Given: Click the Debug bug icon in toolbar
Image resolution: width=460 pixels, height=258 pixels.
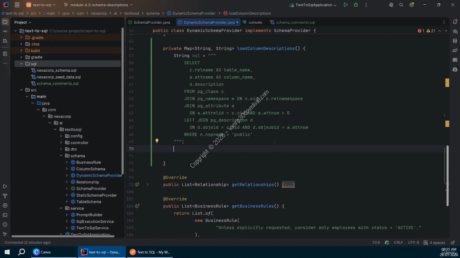Looking at the screenshot, I should coord(356,5).
